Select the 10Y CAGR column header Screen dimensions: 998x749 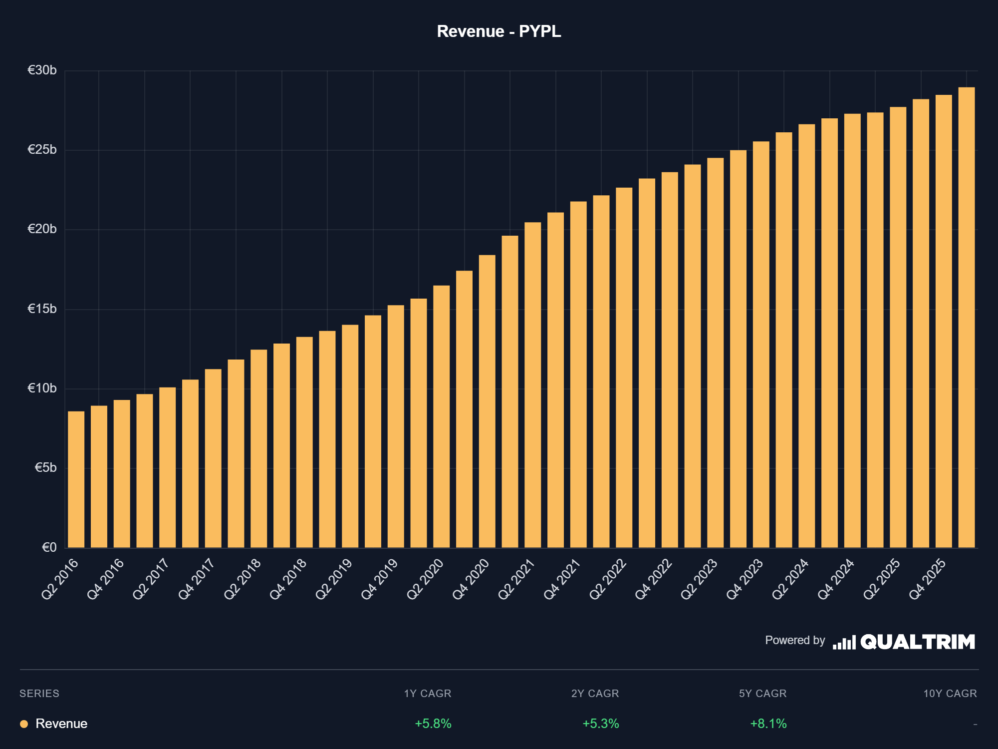point(950,694)
